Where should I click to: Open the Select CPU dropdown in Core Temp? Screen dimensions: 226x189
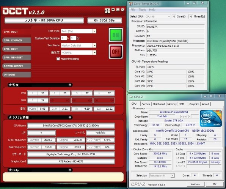pos(169,17)
